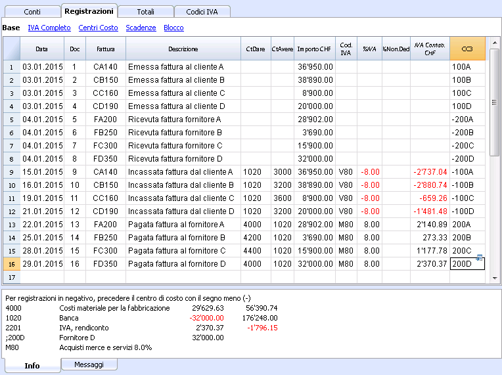502x375 pixels.
Task: Select row header number 9
Action: (12, 172)
